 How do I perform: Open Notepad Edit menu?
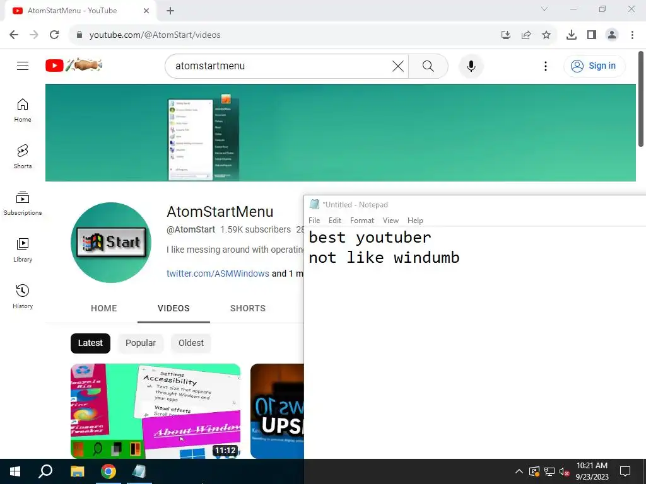coord(334,221)
